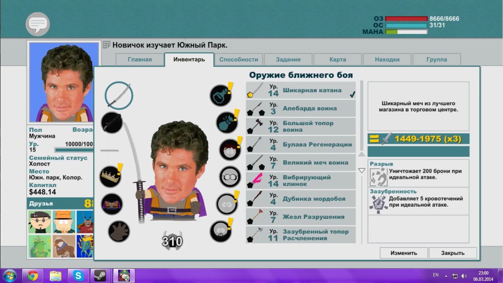
Task: Select the Алебарда воина weapon row
Action: click(x=301, y=108)
